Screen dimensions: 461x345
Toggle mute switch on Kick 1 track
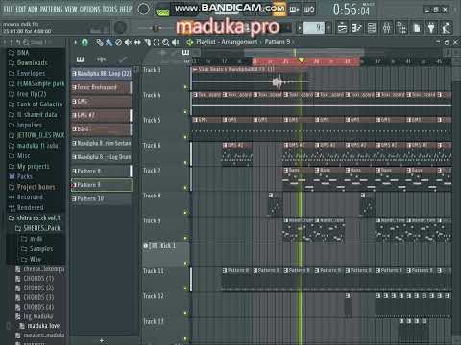click(185, 264)
